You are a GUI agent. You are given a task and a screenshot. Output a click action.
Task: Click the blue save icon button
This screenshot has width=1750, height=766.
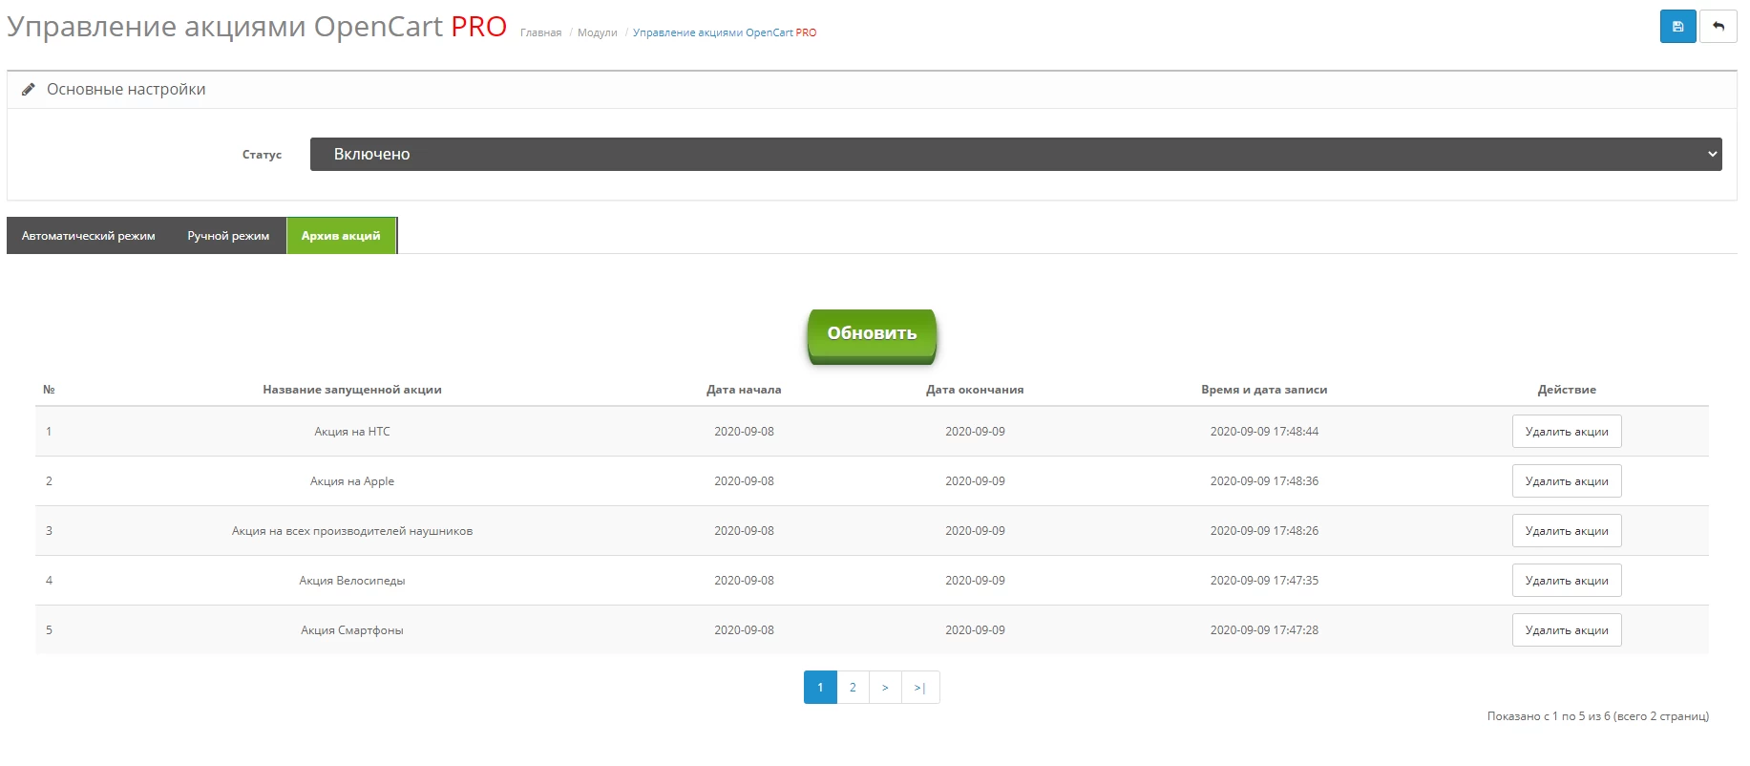[1677, 27]
